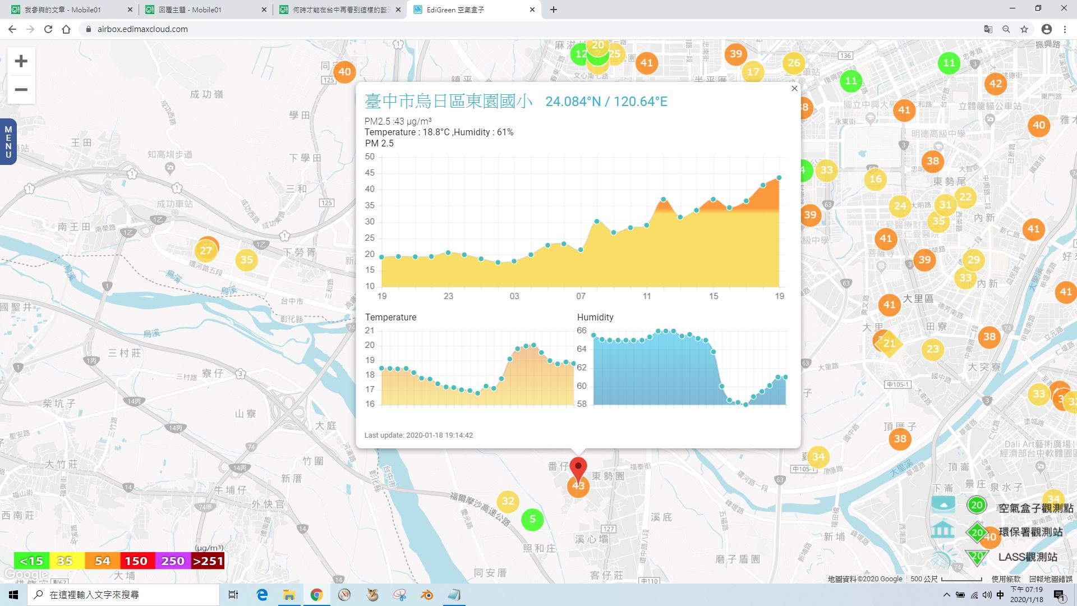This screenshot has height=606, width=1077.
Task: Open the Chrome profile avatar
Action: click(x=1047, y=29)
